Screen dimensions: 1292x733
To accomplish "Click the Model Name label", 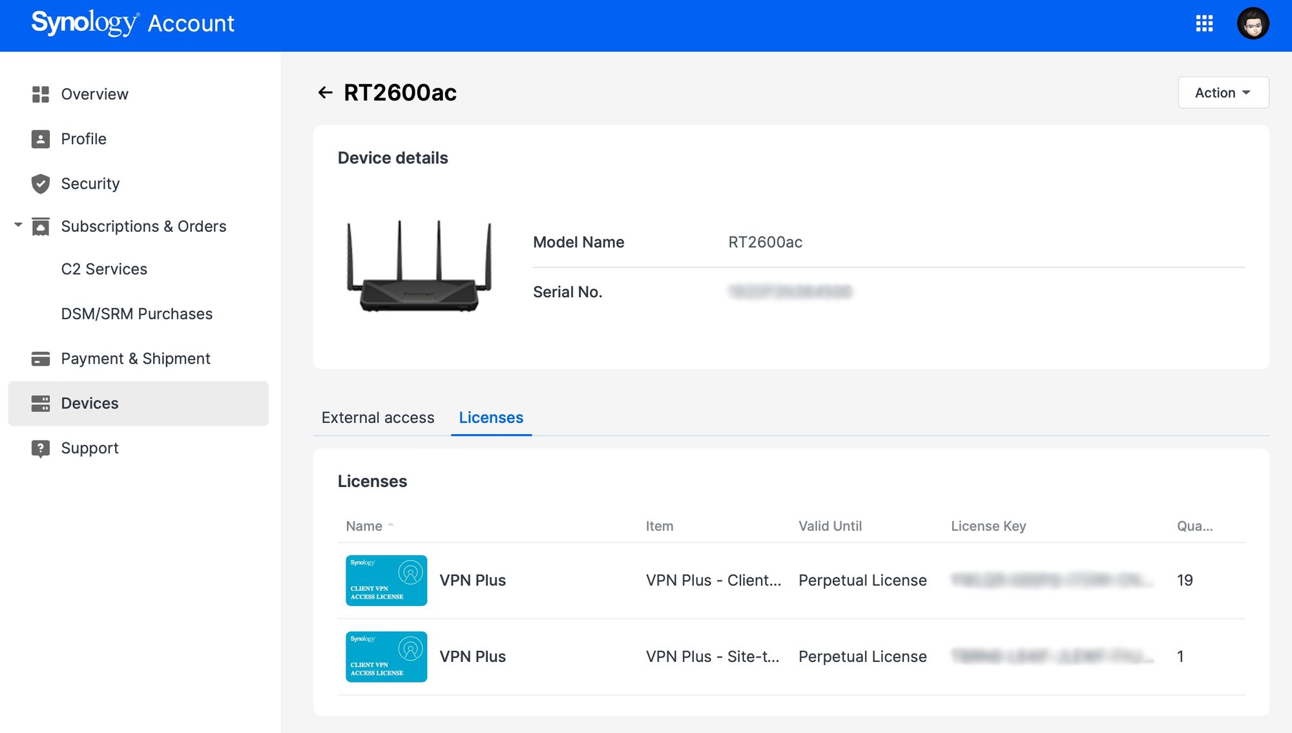I will click(578, 242).
